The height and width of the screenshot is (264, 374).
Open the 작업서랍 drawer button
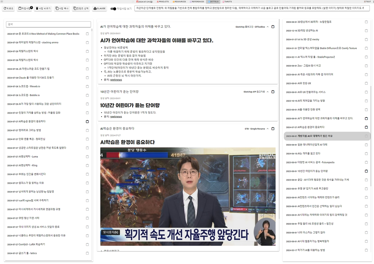[x=25, y=9]
